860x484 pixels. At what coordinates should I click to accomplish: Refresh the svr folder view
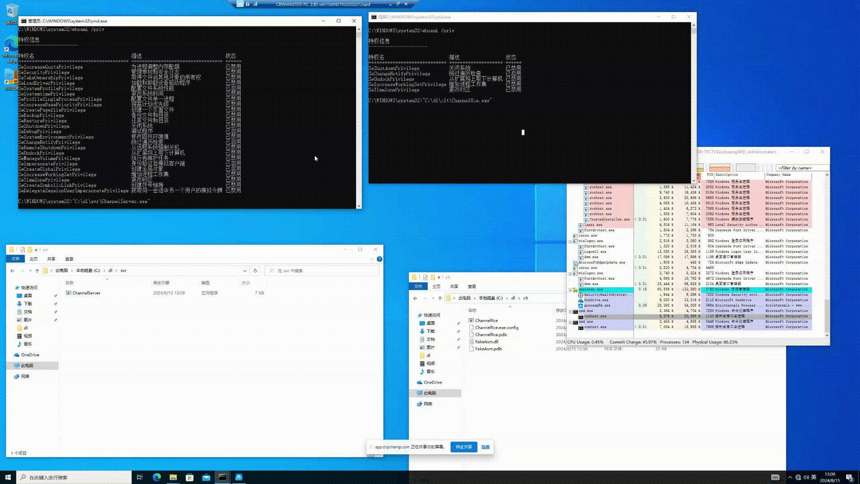coord(255,271)
